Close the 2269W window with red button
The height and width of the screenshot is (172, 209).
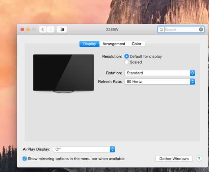[22, 29]
